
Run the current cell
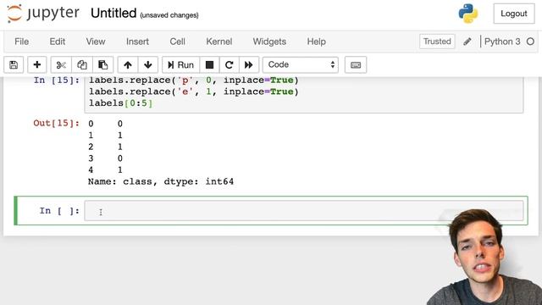pos(180,64)
